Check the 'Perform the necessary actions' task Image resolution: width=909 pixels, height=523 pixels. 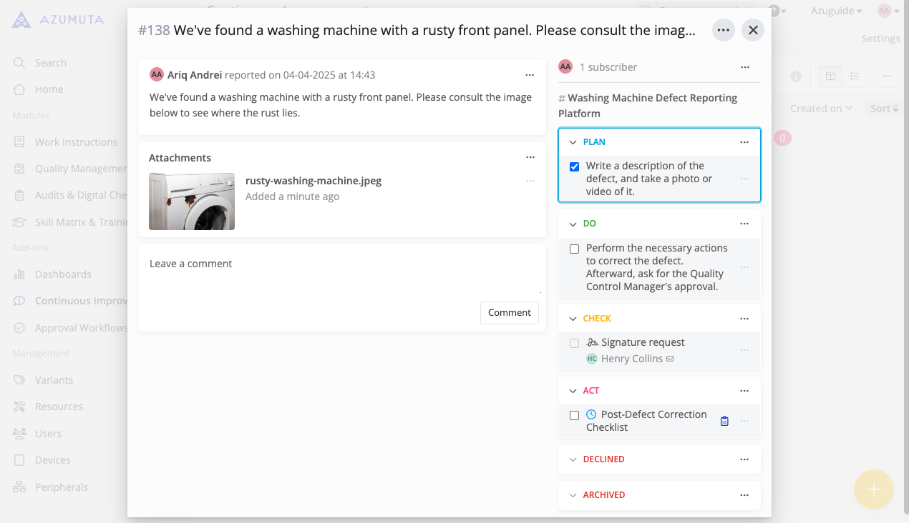coord(574,249)
